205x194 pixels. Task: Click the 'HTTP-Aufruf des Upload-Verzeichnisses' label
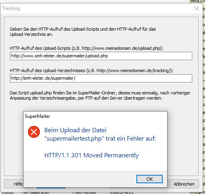tap(91, 71)
